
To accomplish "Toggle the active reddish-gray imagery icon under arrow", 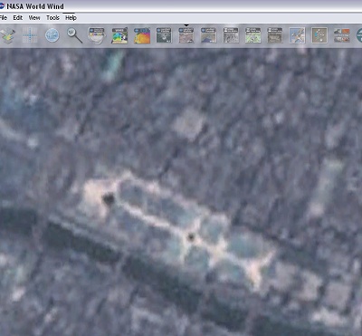I will (186, 35).
